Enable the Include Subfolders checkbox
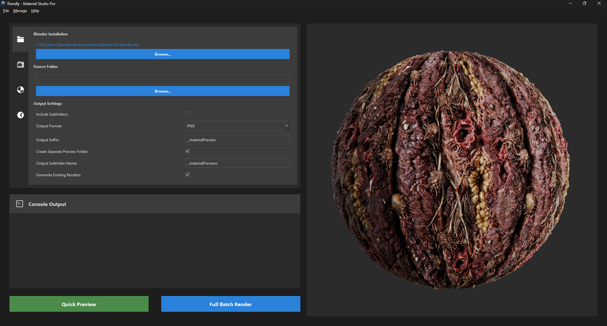This screenshot has width=607, height=326. click(x=187, y=114)
